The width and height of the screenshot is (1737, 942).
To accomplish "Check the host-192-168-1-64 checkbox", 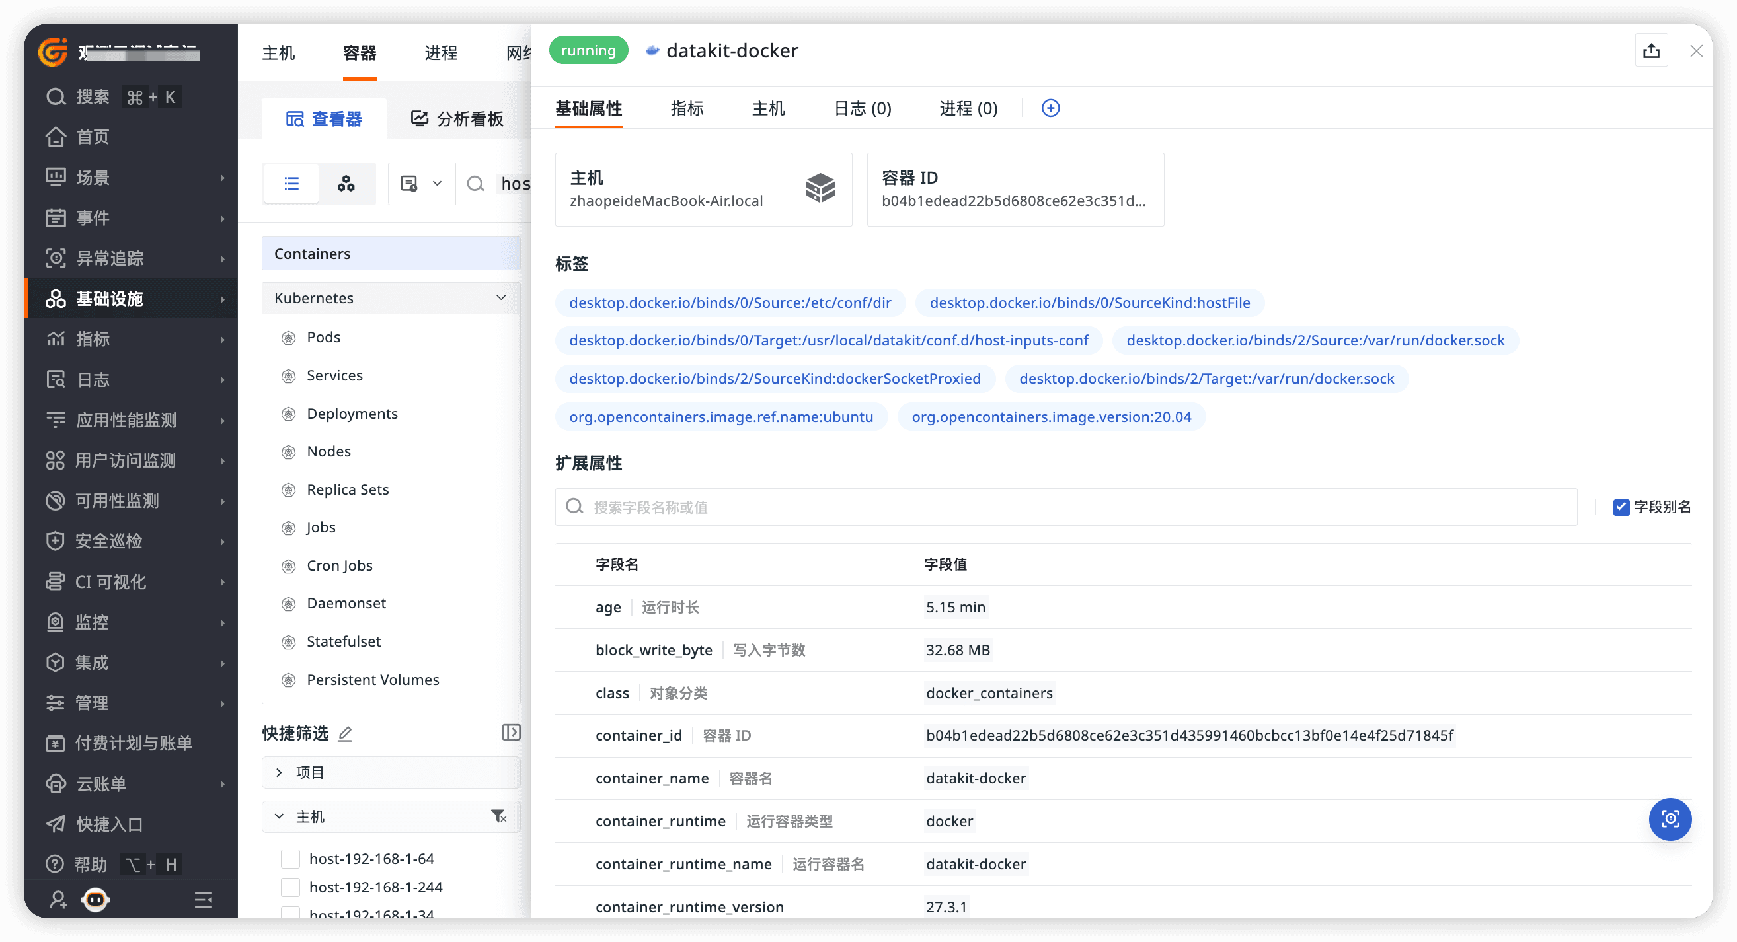I will [x=290, y=859].
